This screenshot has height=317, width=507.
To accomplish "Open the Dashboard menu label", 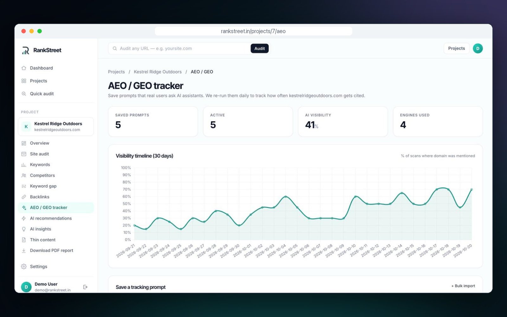I will [42, 68].
